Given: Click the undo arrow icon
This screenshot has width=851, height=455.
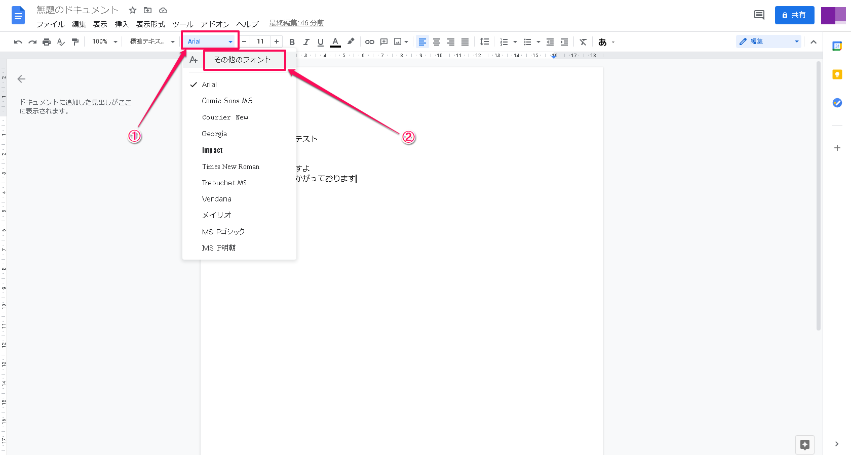Looking at the screenshot, I should tap(18, 42).
